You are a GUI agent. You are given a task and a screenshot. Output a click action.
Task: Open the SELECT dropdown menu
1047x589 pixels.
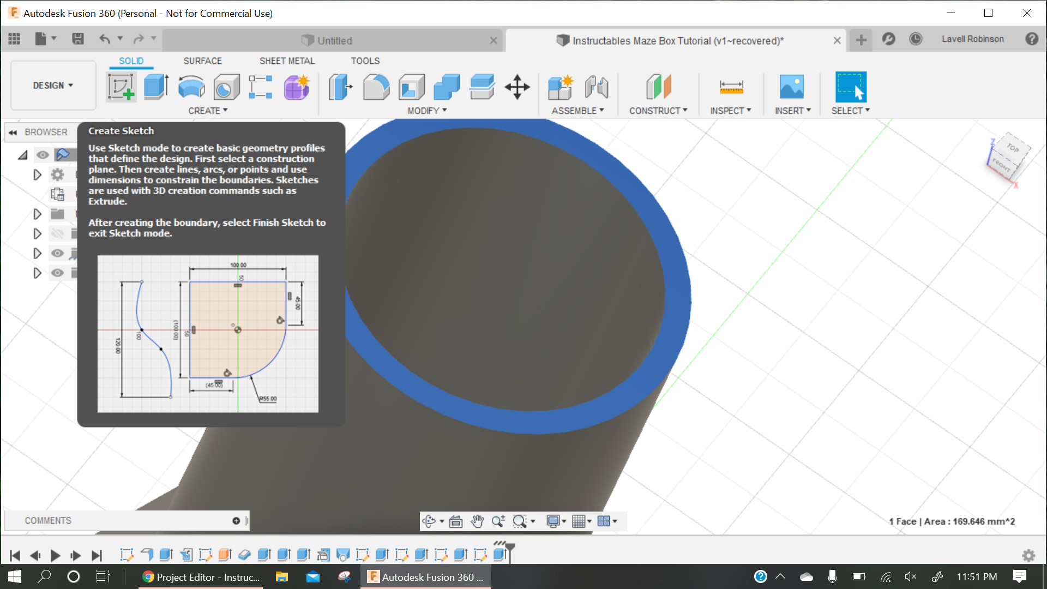point(851,111)
